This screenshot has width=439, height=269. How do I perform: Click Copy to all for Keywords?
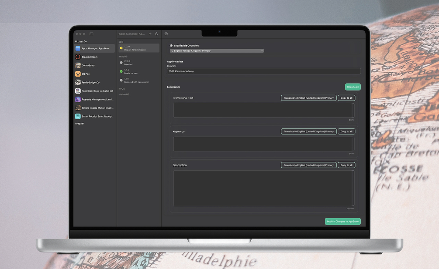point(346,131)
